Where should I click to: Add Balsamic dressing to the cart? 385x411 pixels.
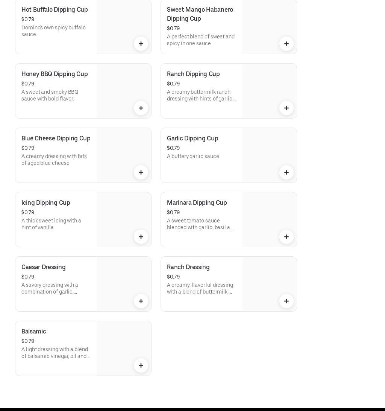point(141,365)
